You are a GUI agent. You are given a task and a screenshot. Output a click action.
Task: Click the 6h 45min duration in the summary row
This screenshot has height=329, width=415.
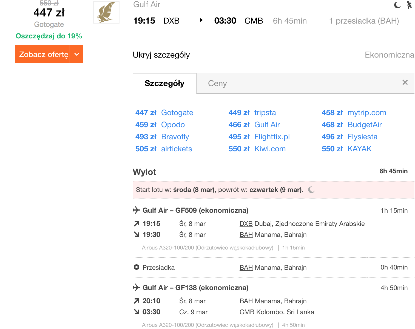point(290,21)
